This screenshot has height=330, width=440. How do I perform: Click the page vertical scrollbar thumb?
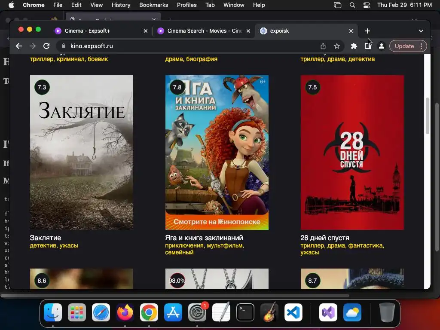[427, 116]
